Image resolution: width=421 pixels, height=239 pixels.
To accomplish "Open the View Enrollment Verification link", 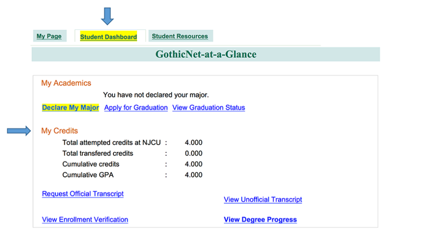I will pos(85,219).
